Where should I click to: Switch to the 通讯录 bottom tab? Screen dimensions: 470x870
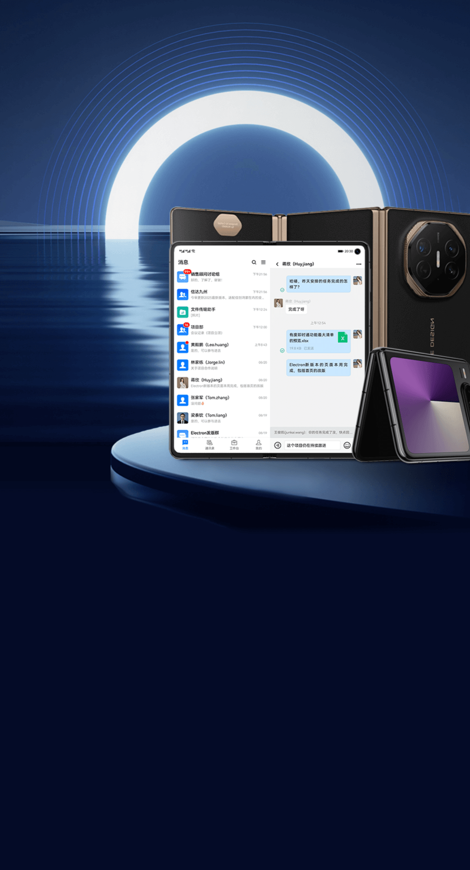click(209, 445)
